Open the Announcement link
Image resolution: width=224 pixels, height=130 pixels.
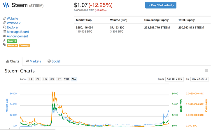(x=17, y=36)
